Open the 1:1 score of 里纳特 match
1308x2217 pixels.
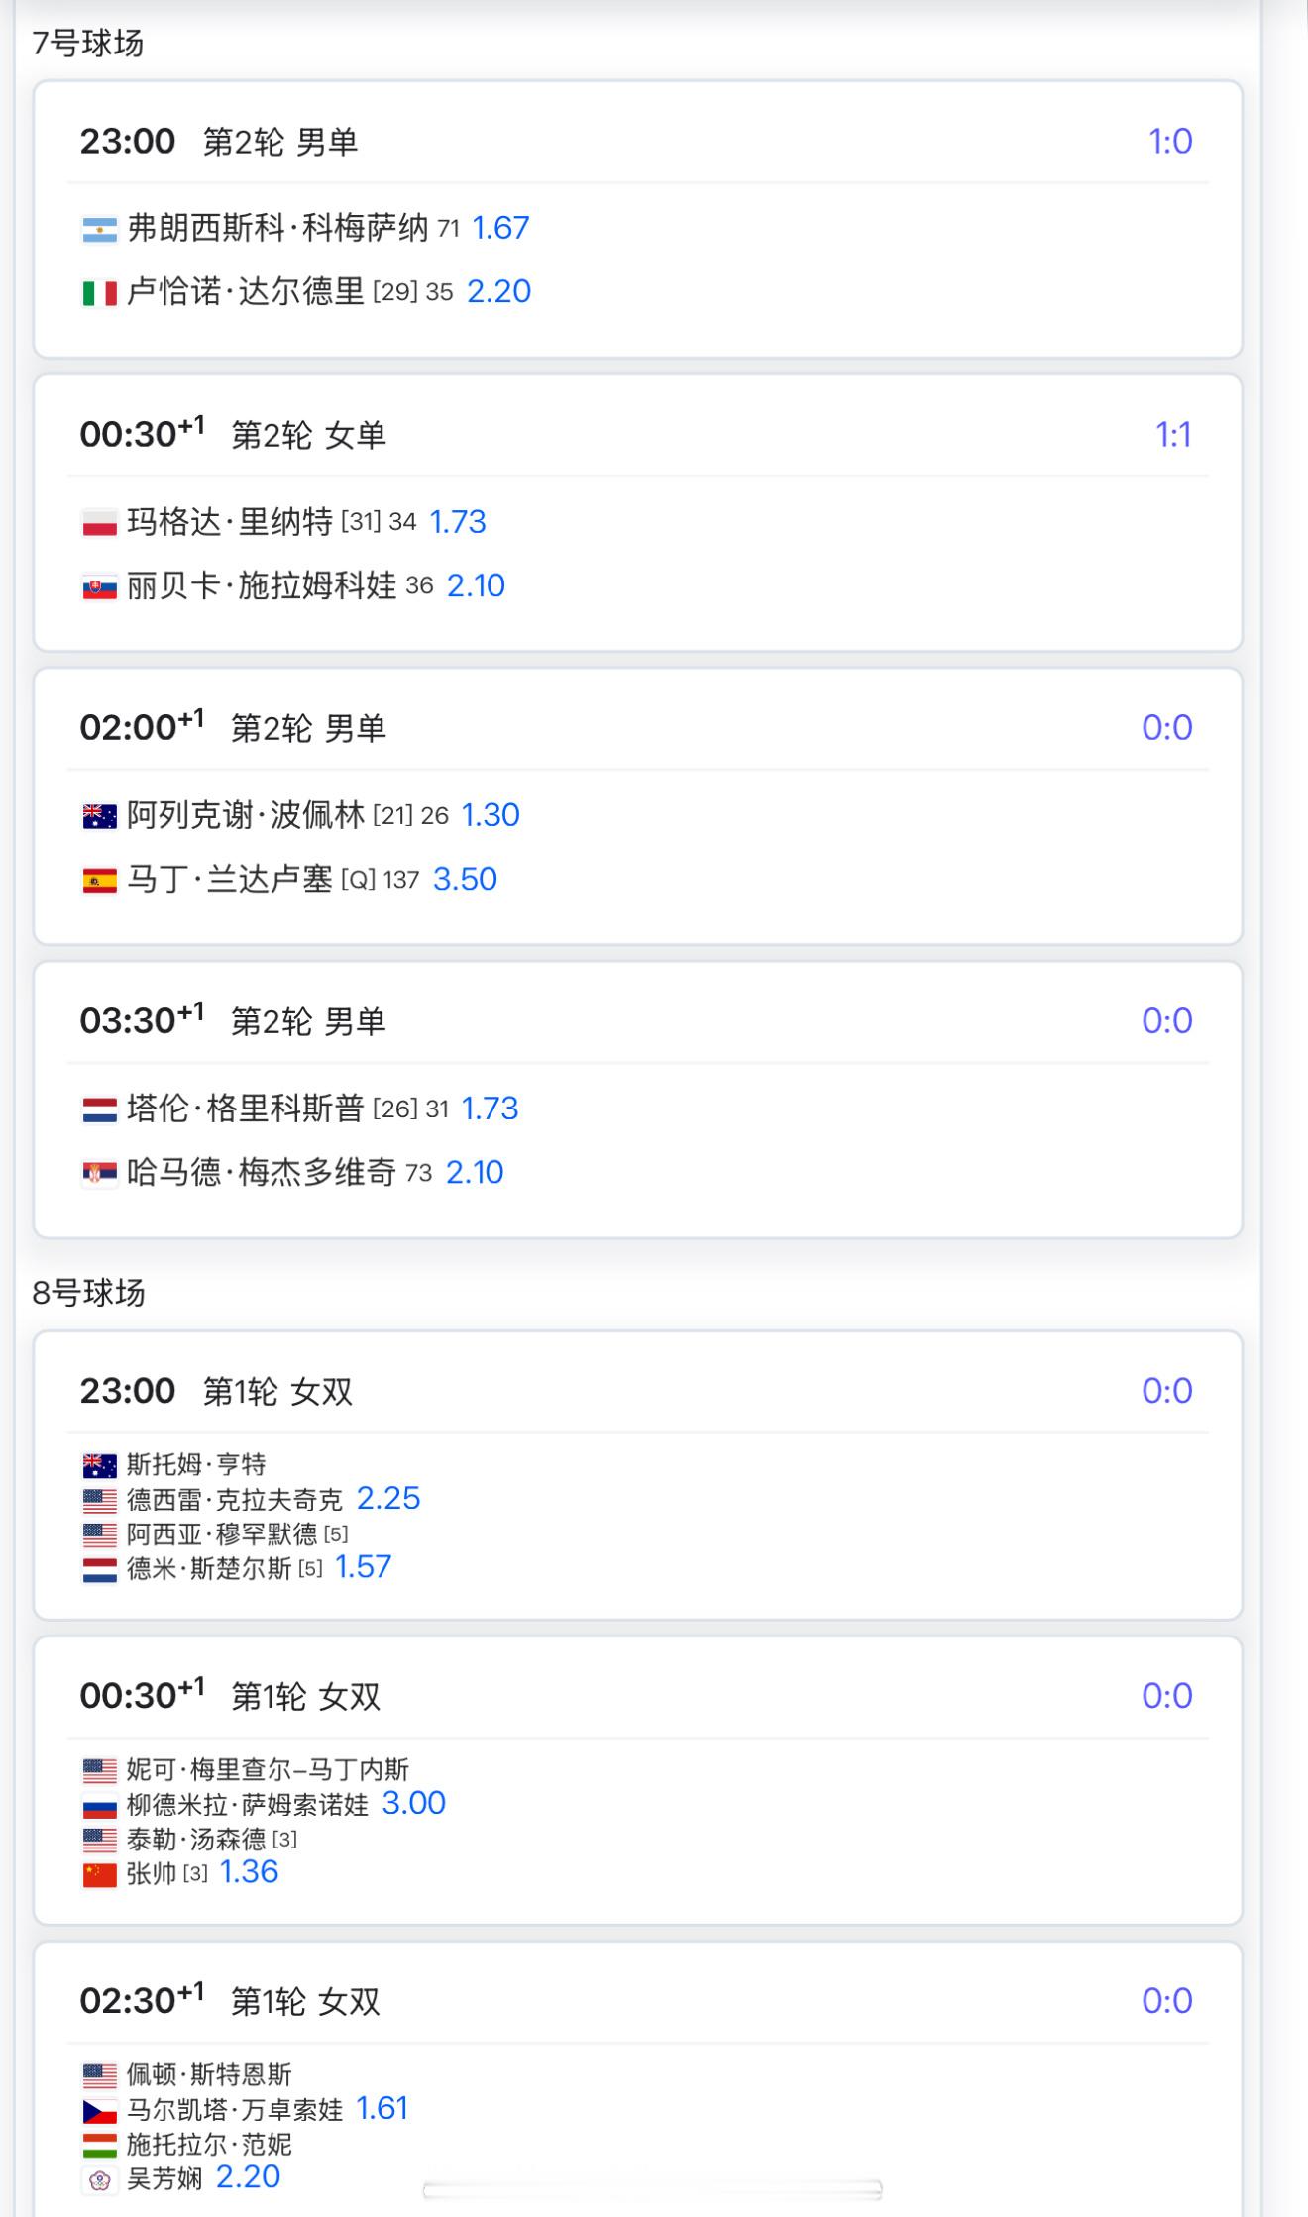1173,434
